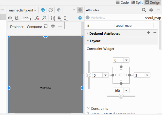Viewport: 162px width, 115px height.
Task: Collapse the Layout section
Action: pos(88,40)
